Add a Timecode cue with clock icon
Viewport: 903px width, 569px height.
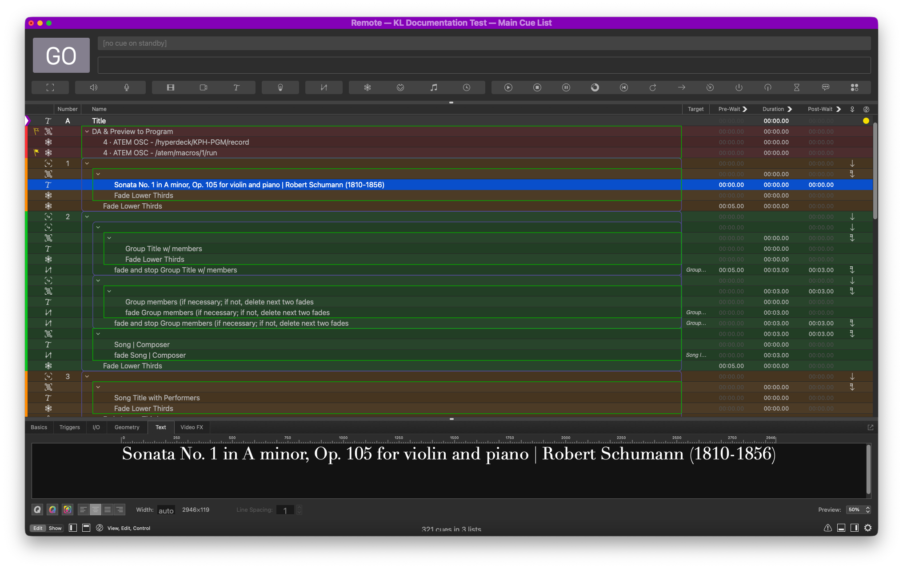click(467, 87)
